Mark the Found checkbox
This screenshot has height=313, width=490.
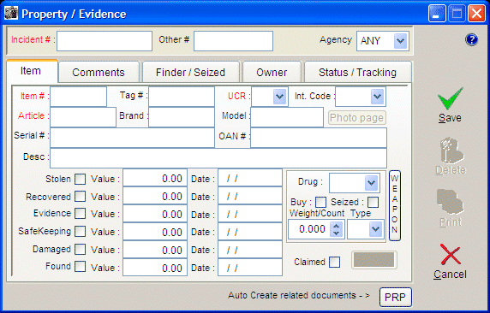(80, 266)
